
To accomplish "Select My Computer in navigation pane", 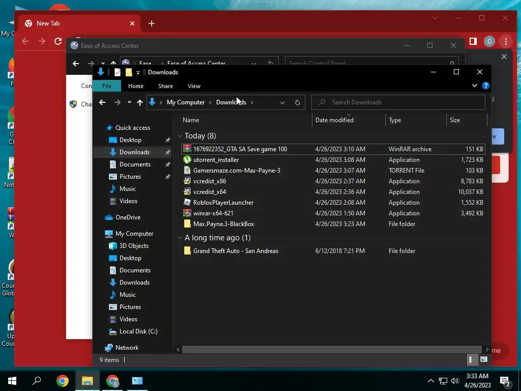I will coord(134,234).
